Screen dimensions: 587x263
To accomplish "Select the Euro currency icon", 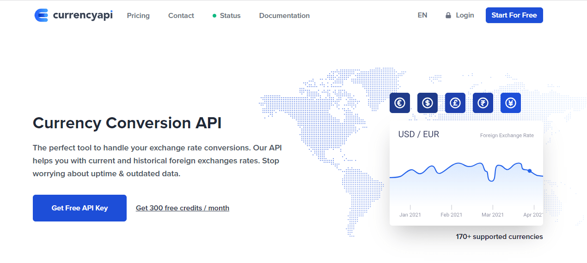I will point(400,103).
